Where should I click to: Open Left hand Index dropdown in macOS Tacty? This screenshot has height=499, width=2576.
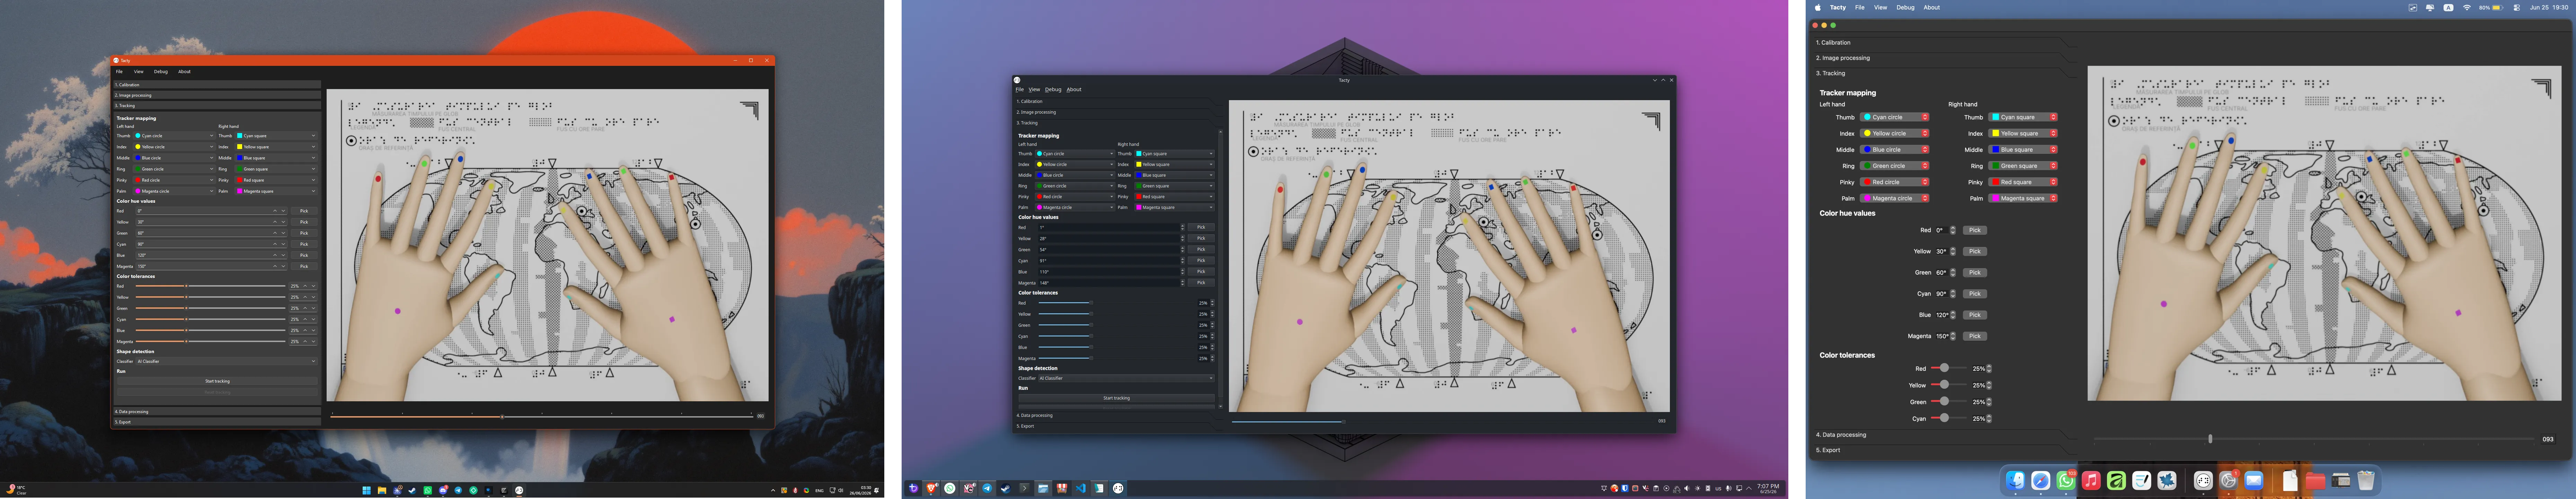coord(1895,133)
